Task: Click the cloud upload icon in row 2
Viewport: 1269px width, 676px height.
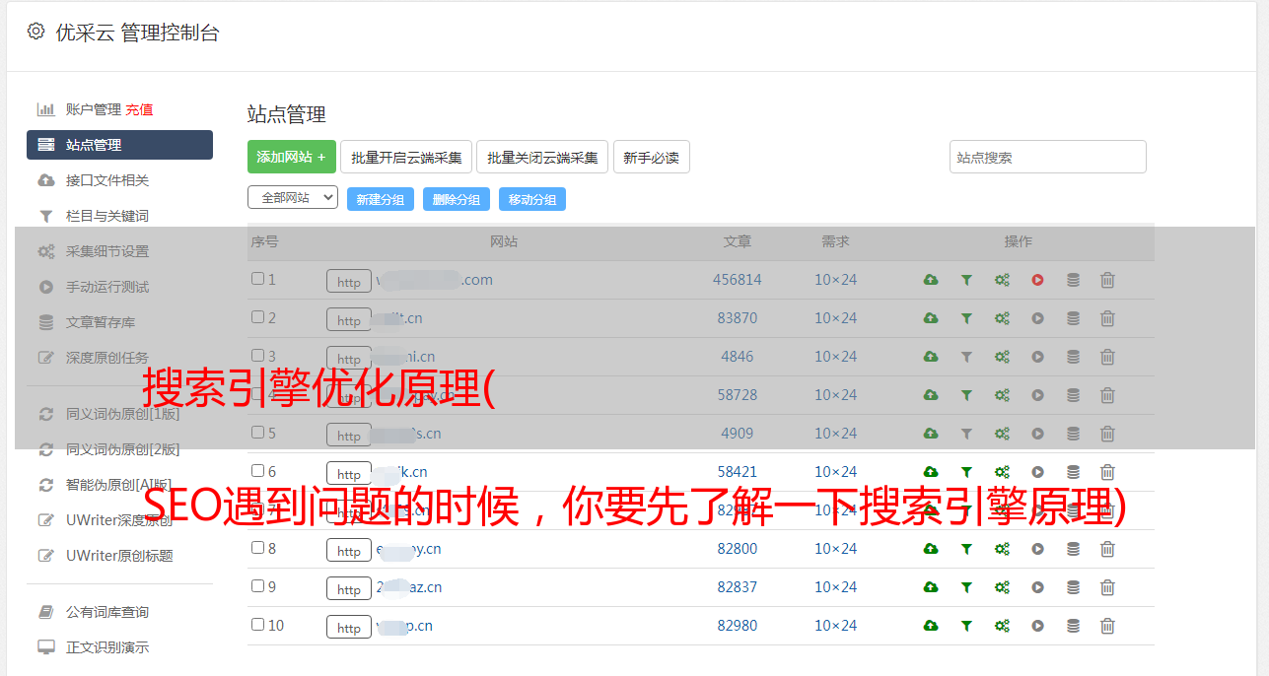Action: (x=931, y=318)
